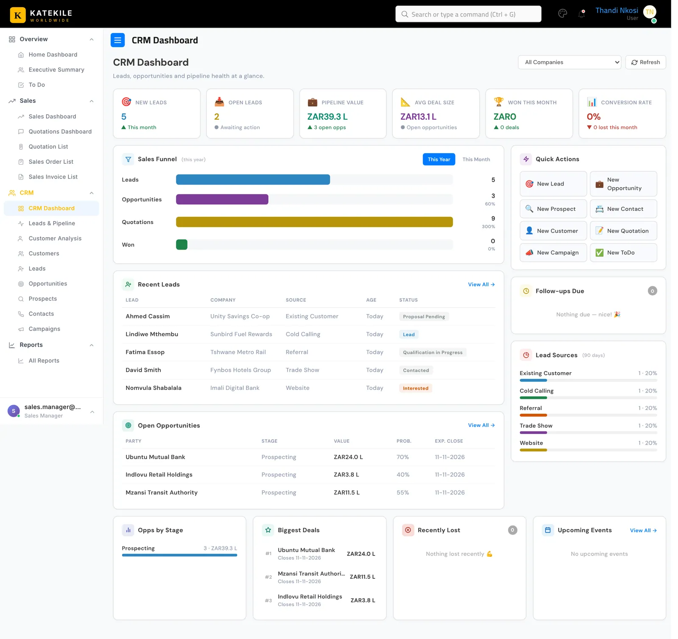This screenshot has height=639, width=678.
Task: Click the Recent Leads person icon
Action: tap(128, 284)
